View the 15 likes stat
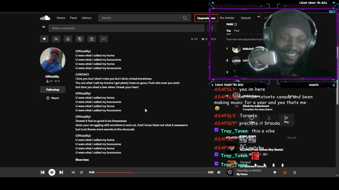Image resolution: width=339 pixels, height=190 pixels. click(x=204, y=39)
